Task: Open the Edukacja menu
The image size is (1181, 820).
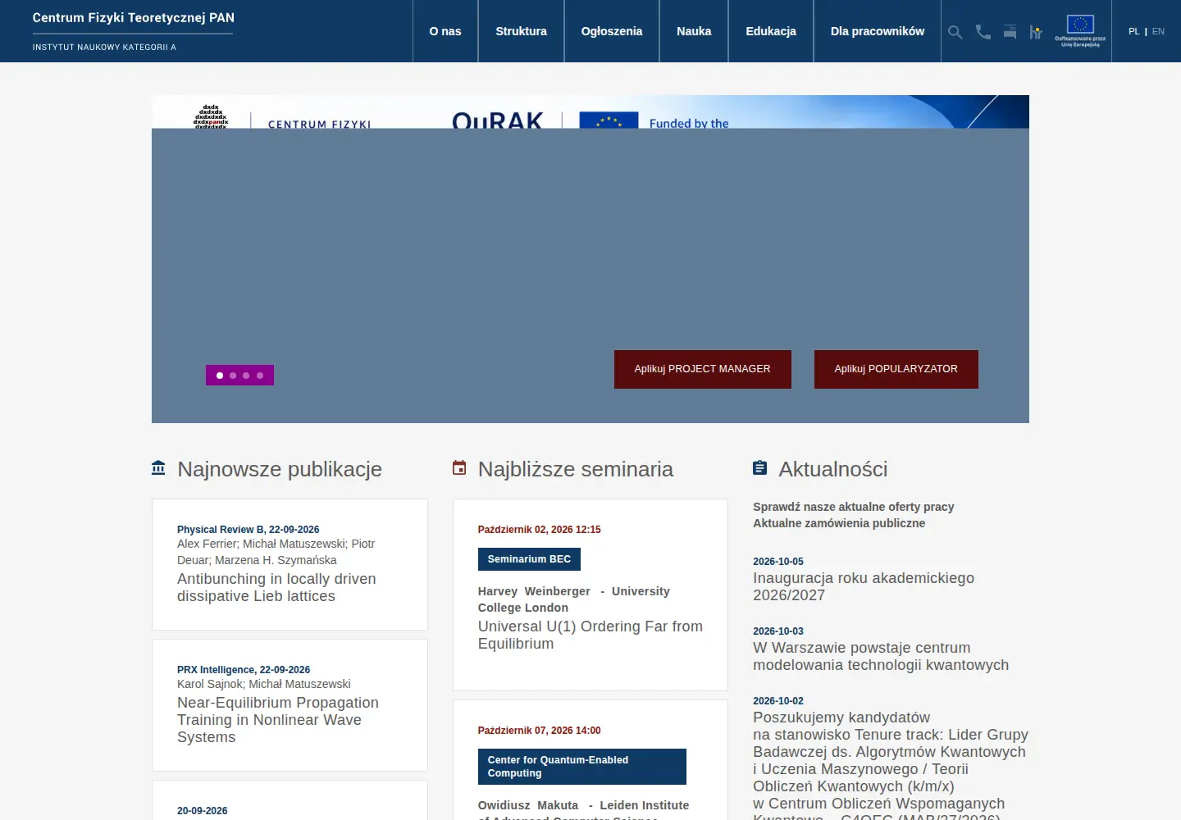Action: click(771, 31)
